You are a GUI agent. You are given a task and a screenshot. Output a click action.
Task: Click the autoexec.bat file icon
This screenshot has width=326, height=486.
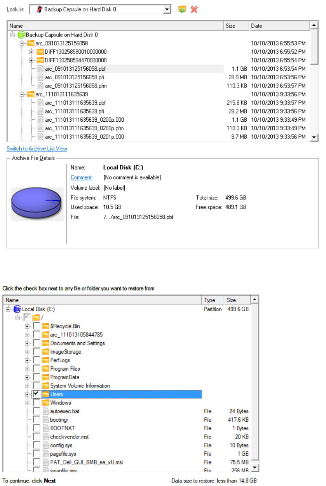pos(46,411)
